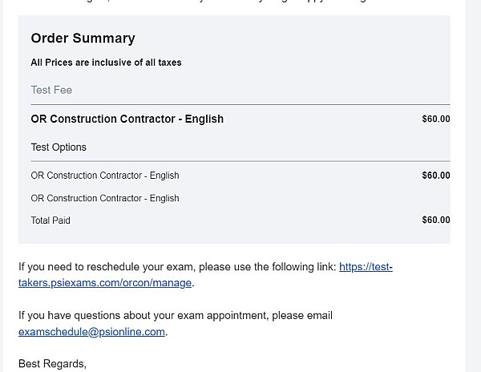This screenshot has height=372, width=481.
Task: Click the Total Paid $60.00 amount
Action: tap(435, 220)
